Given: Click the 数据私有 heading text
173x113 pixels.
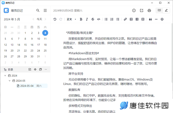Looking at the screenshot, I should click(x=74, y=90).
